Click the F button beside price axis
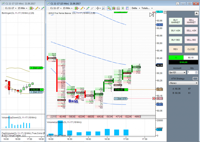This screenshot has width=200, height=142. coord(165,12)
